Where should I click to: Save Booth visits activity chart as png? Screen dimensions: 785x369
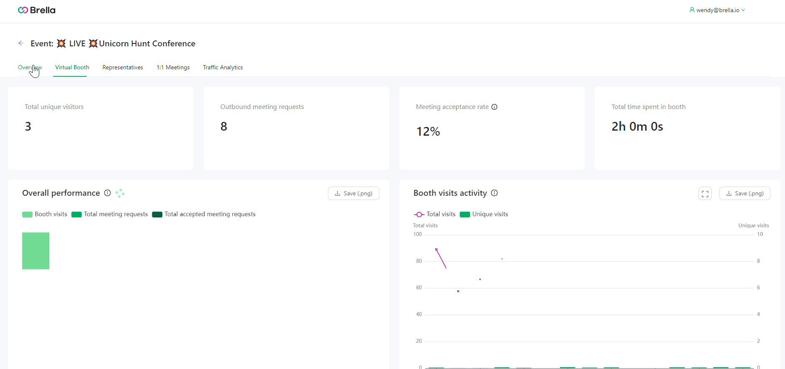coord(744,193)
